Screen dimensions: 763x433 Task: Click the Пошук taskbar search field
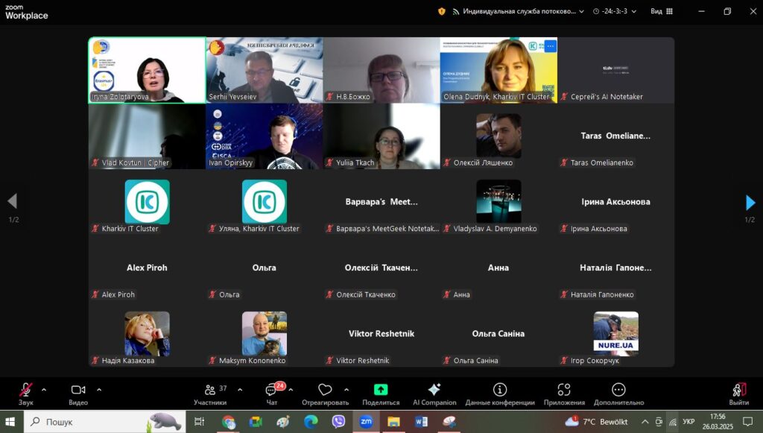tap(104, 421)
